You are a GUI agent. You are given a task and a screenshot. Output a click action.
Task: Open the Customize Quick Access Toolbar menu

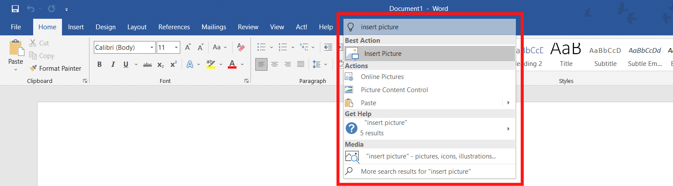pyautogui.click(x=66, y=9)
